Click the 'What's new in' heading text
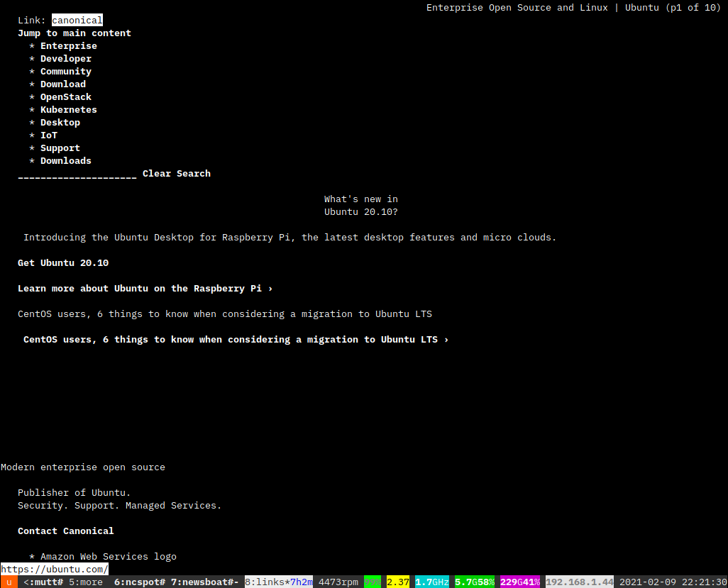This screenshot has height=588, width=728. 361,199
